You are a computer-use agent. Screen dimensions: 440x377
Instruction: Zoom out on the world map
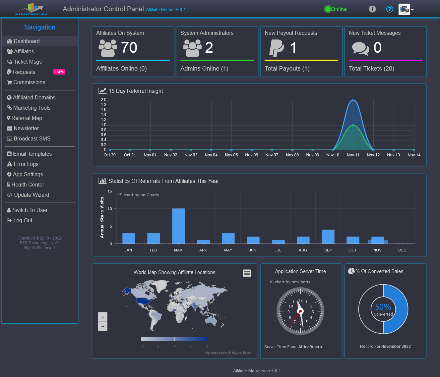tap(103, 326)
